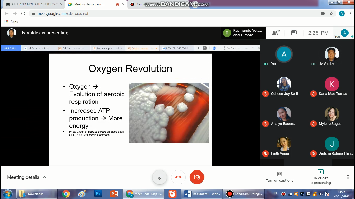
Task: Turn the camera back on
Action: click(x=197, y=177)
